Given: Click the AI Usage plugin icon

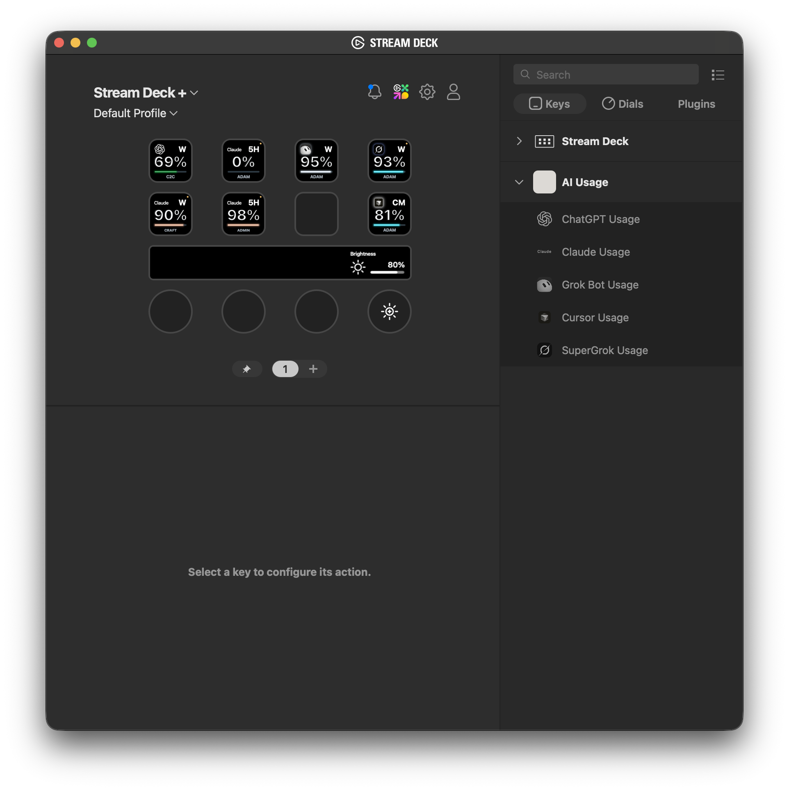Looking at the screenshot, I should (544, 182).
